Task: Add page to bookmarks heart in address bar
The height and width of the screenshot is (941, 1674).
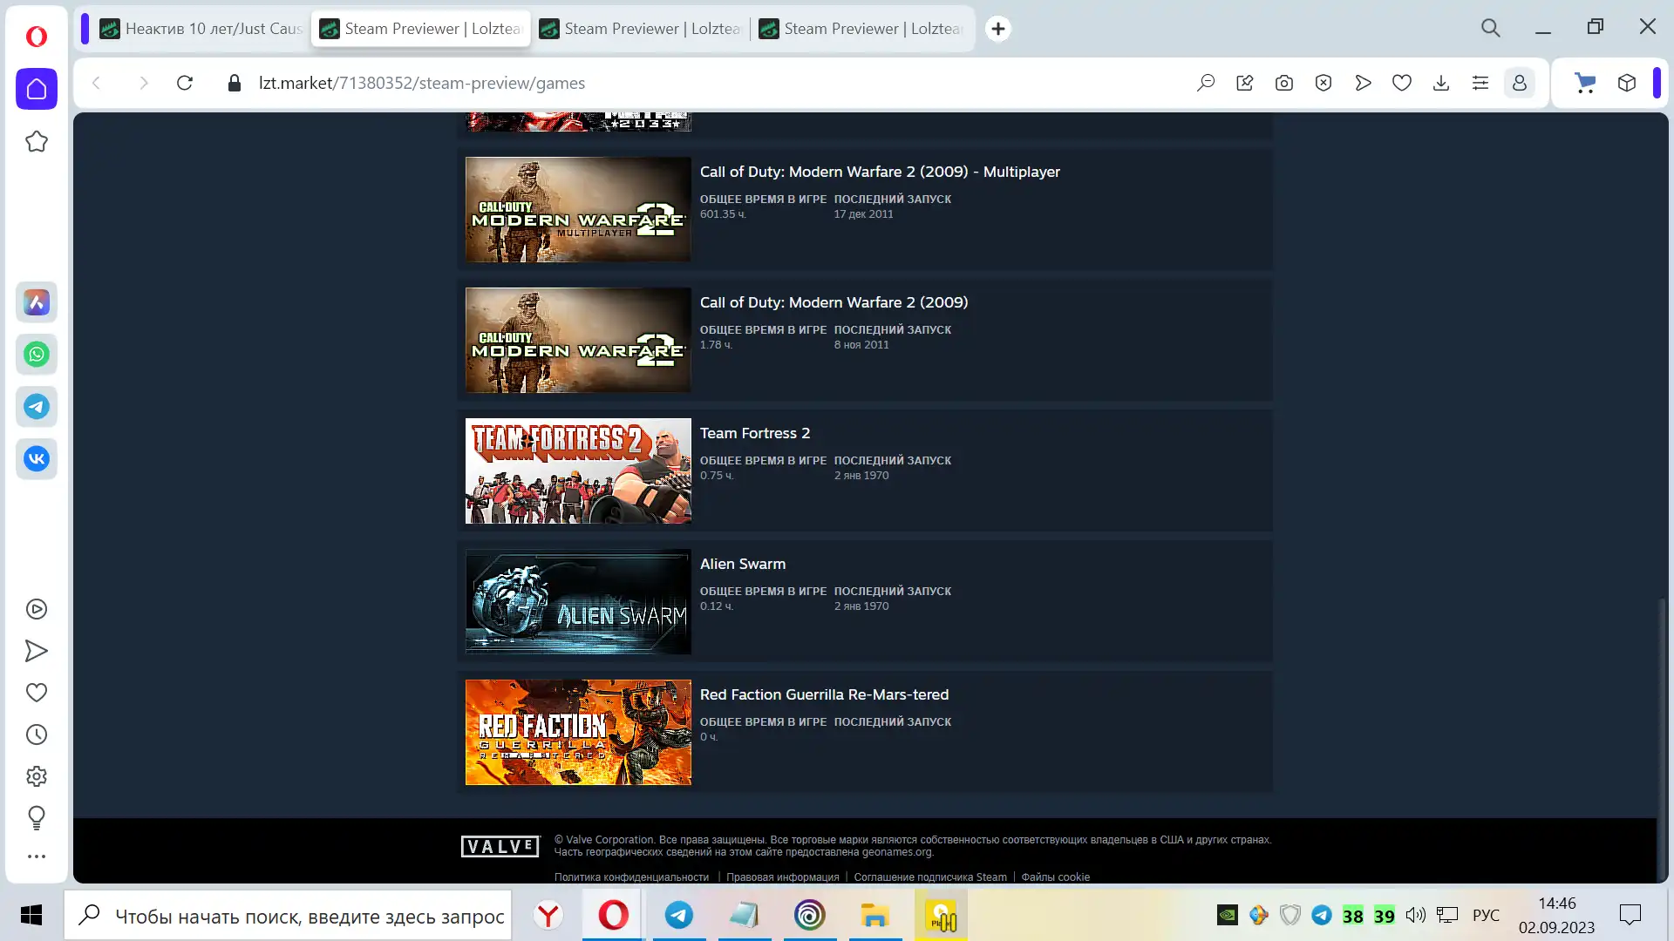Action: (1402, 83)
